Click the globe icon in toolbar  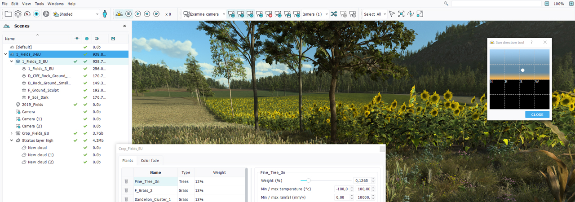46,14
